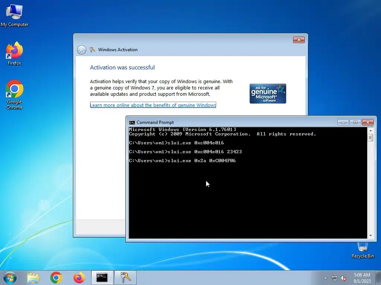
Task: Open the muted volume tray icon
Action: click(x=343, y=278)
